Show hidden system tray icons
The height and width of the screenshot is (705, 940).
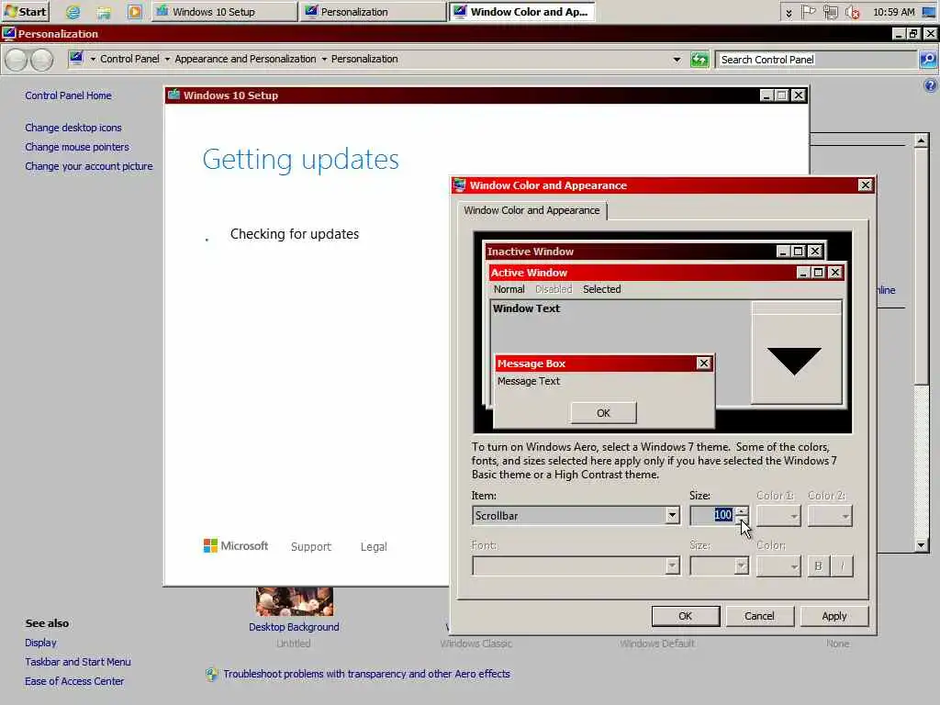(789, 12)
